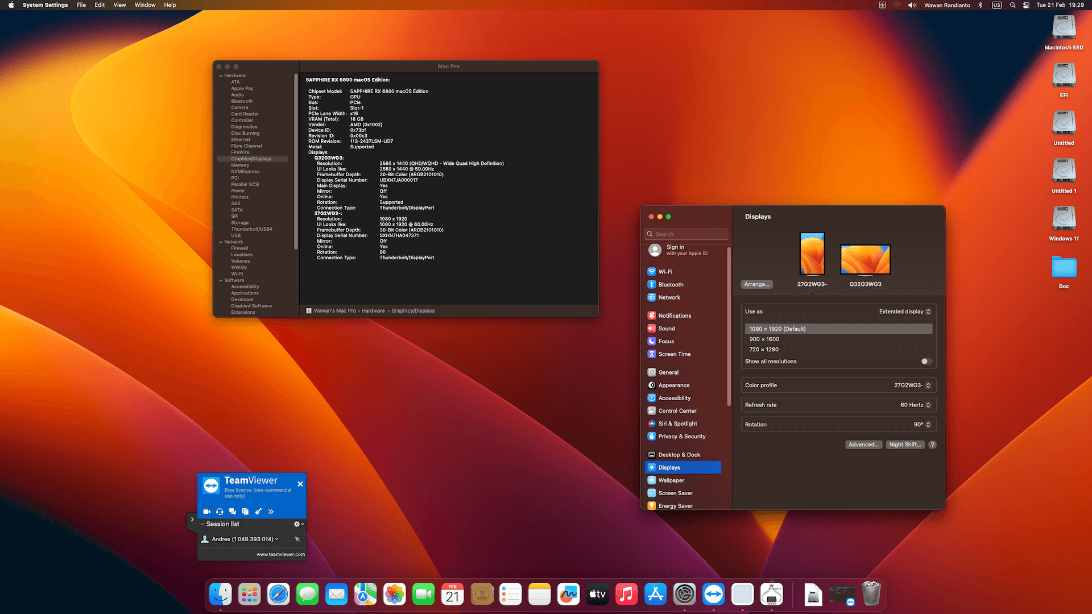The image size is (1092, 614).
Task: Open App Store from the Dock
Action: click(x=656, y=594)
